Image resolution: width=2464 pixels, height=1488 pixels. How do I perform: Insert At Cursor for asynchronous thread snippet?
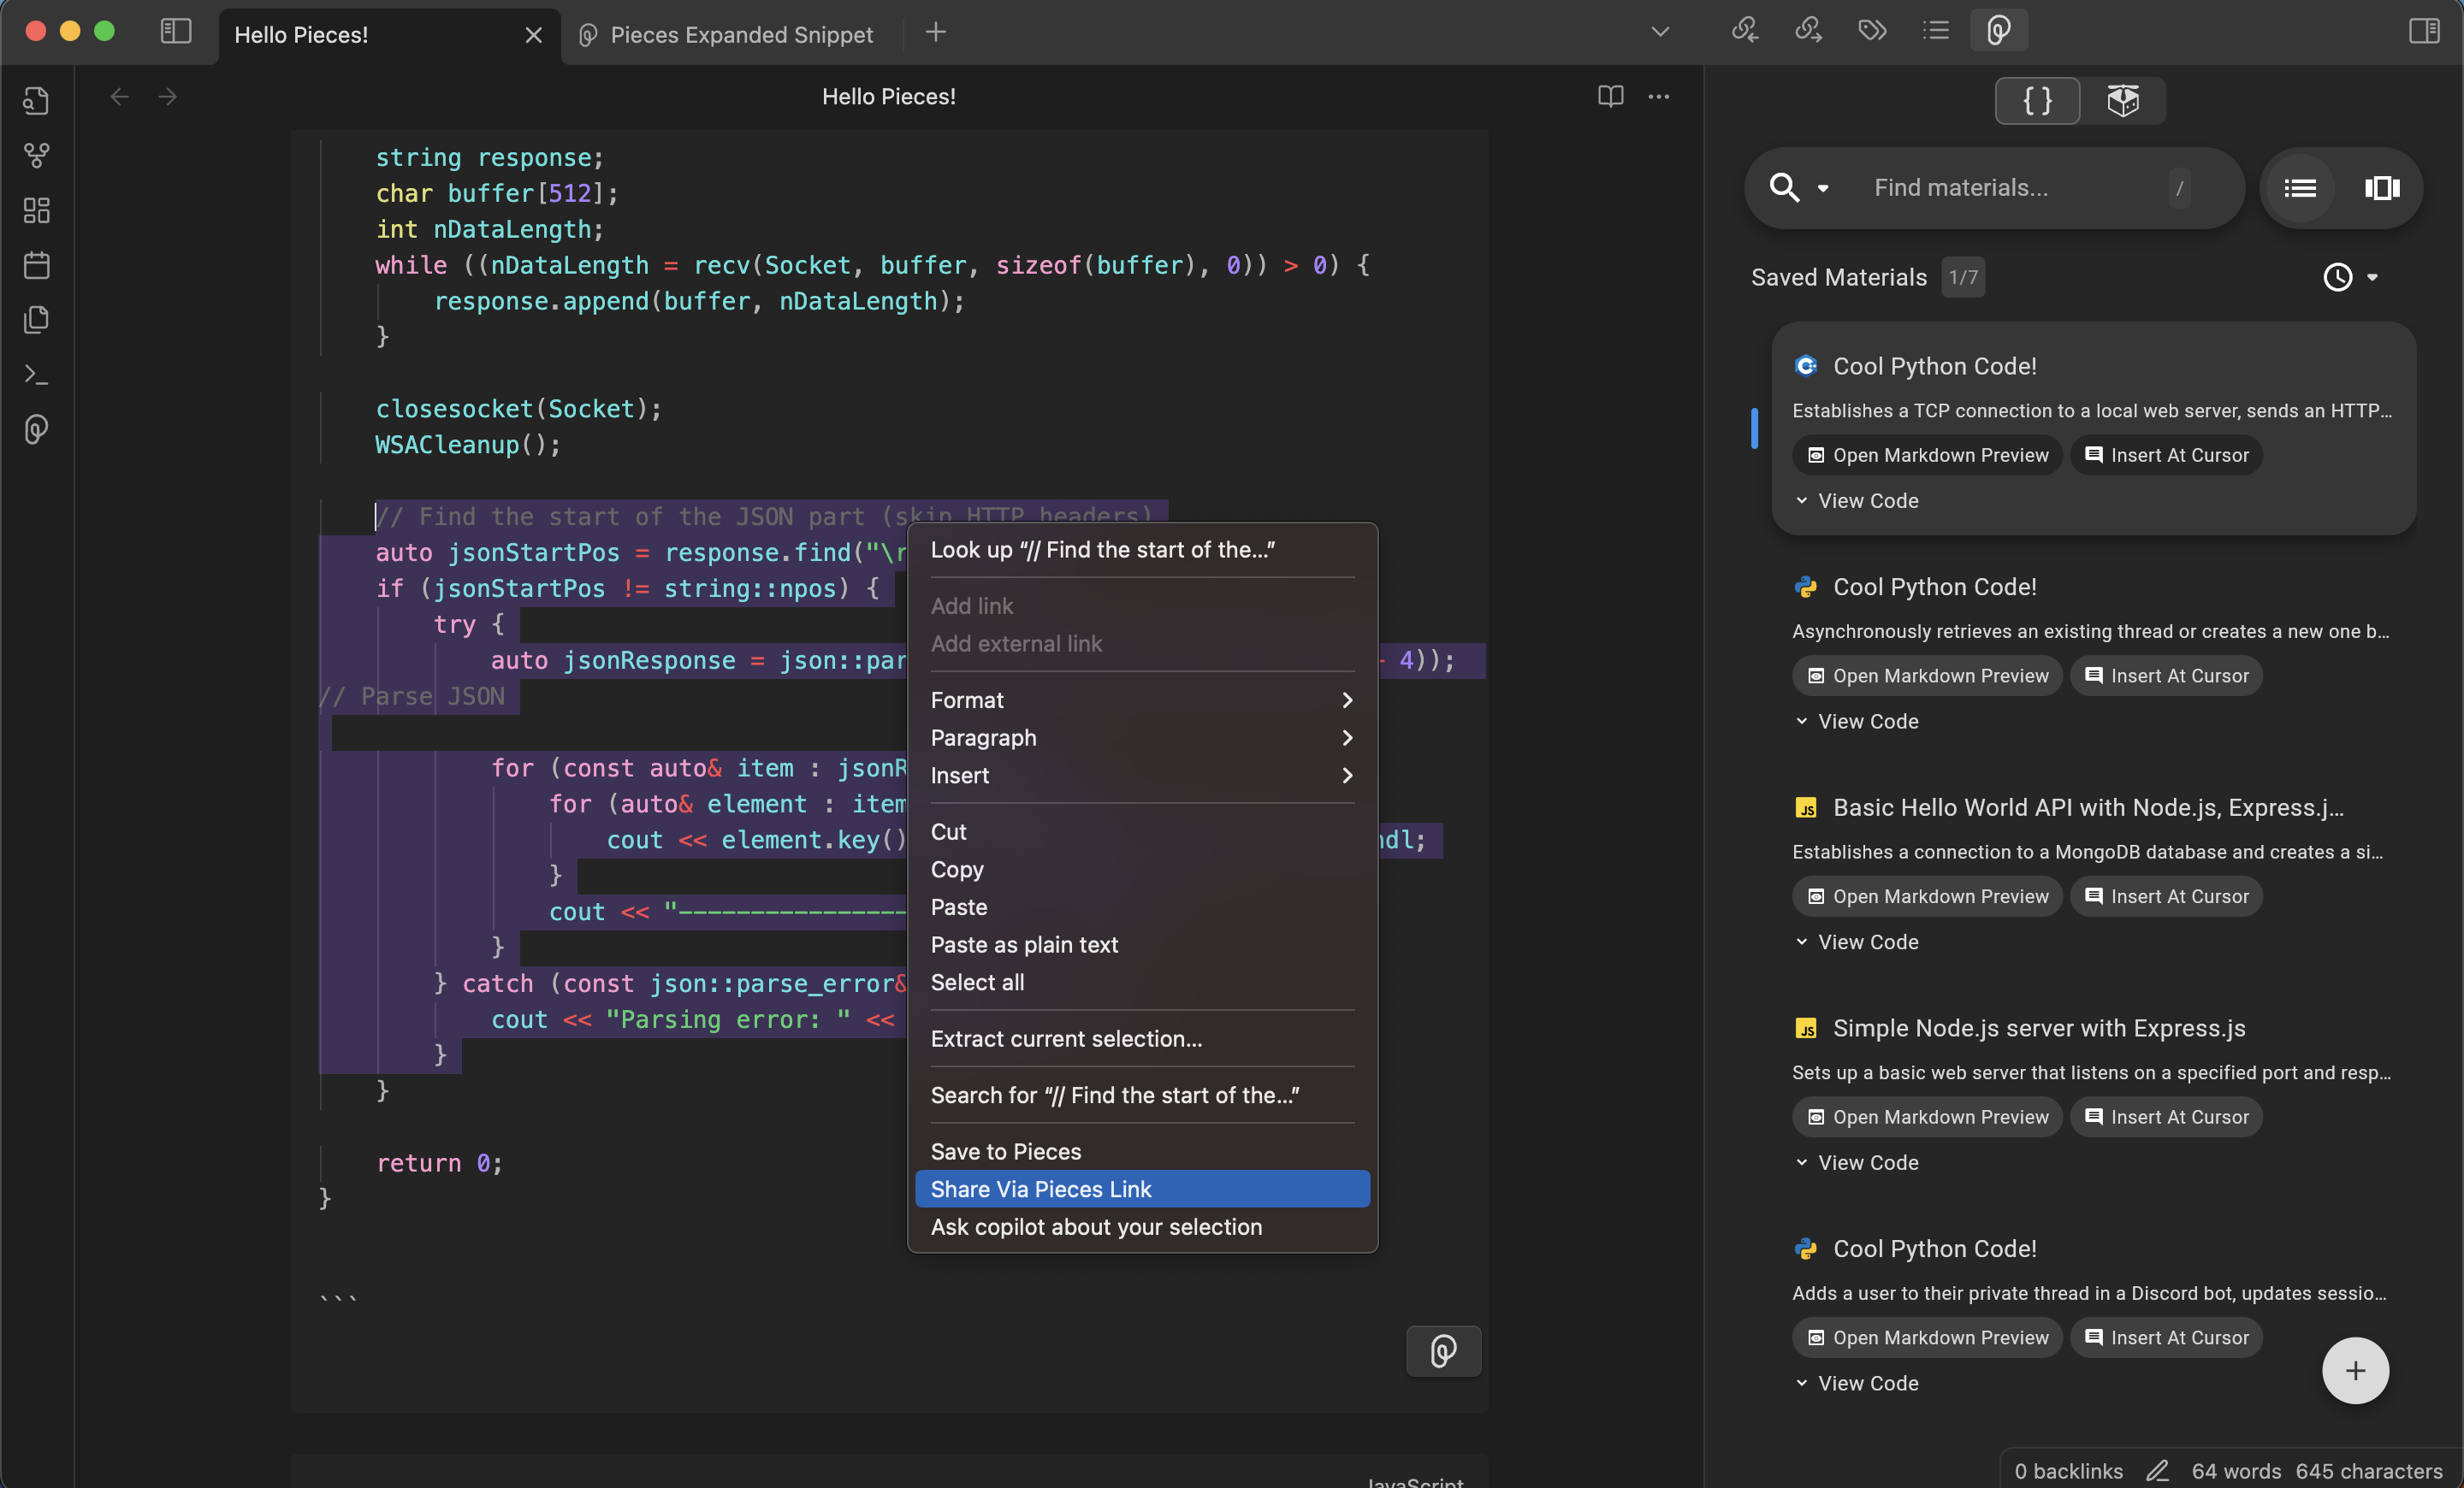pos(2166,676)
